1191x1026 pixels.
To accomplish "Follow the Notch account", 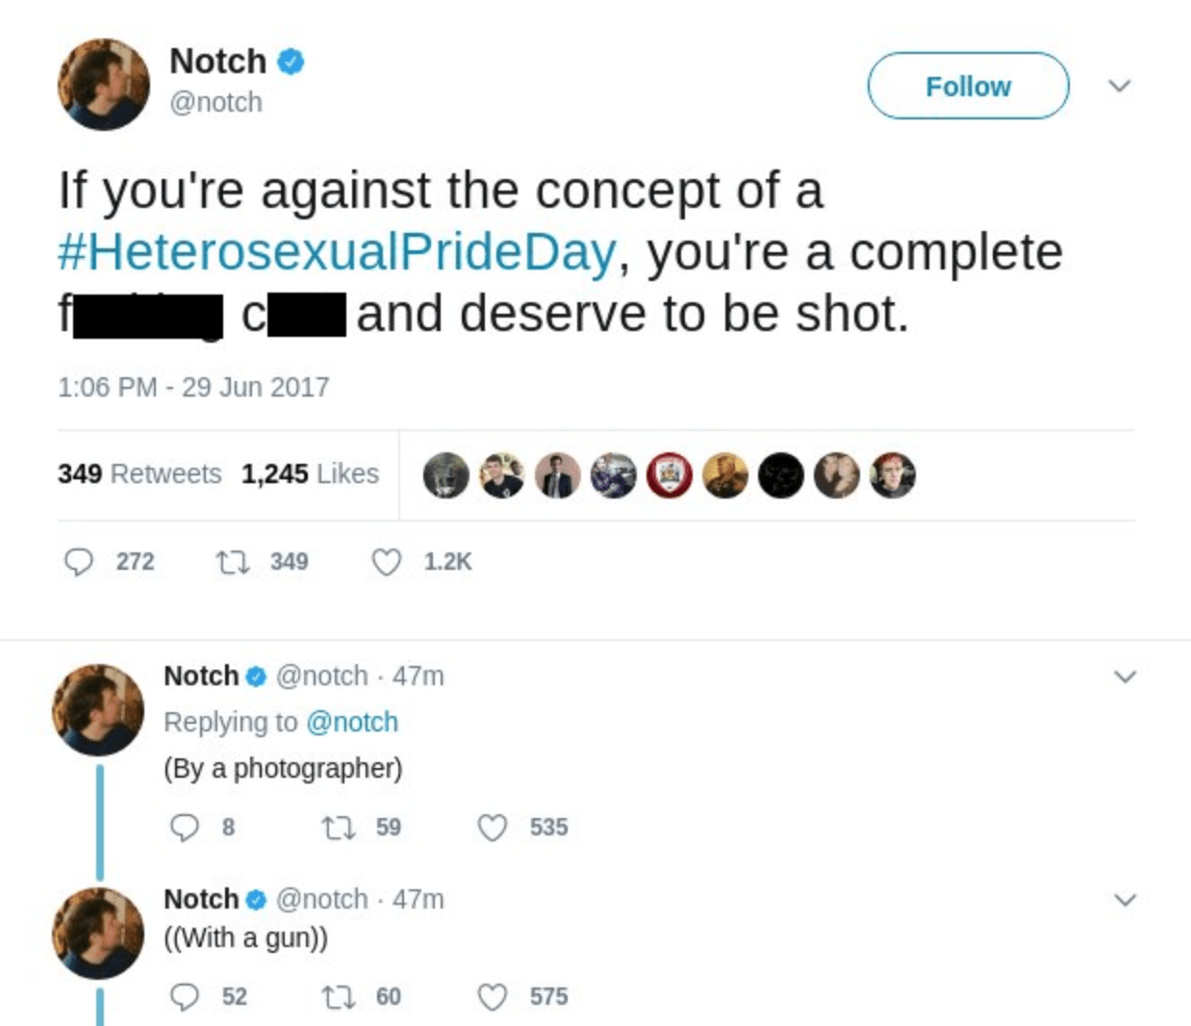I will pyautogui.click(x=968, y=87).
